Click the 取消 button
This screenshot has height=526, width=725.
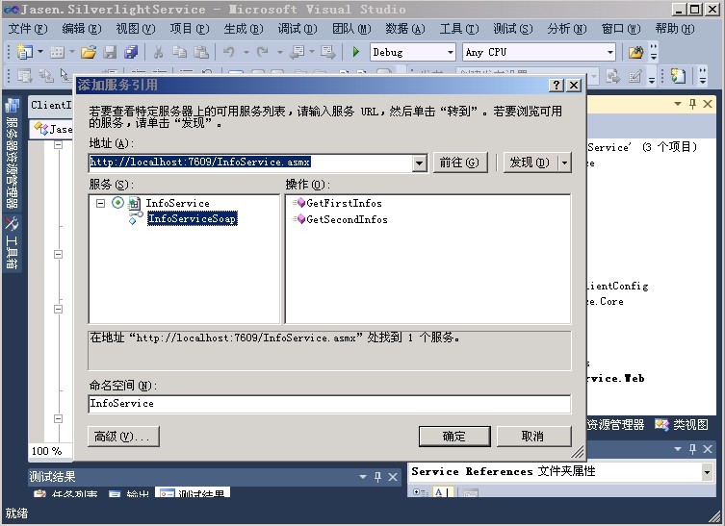[533, 437]
